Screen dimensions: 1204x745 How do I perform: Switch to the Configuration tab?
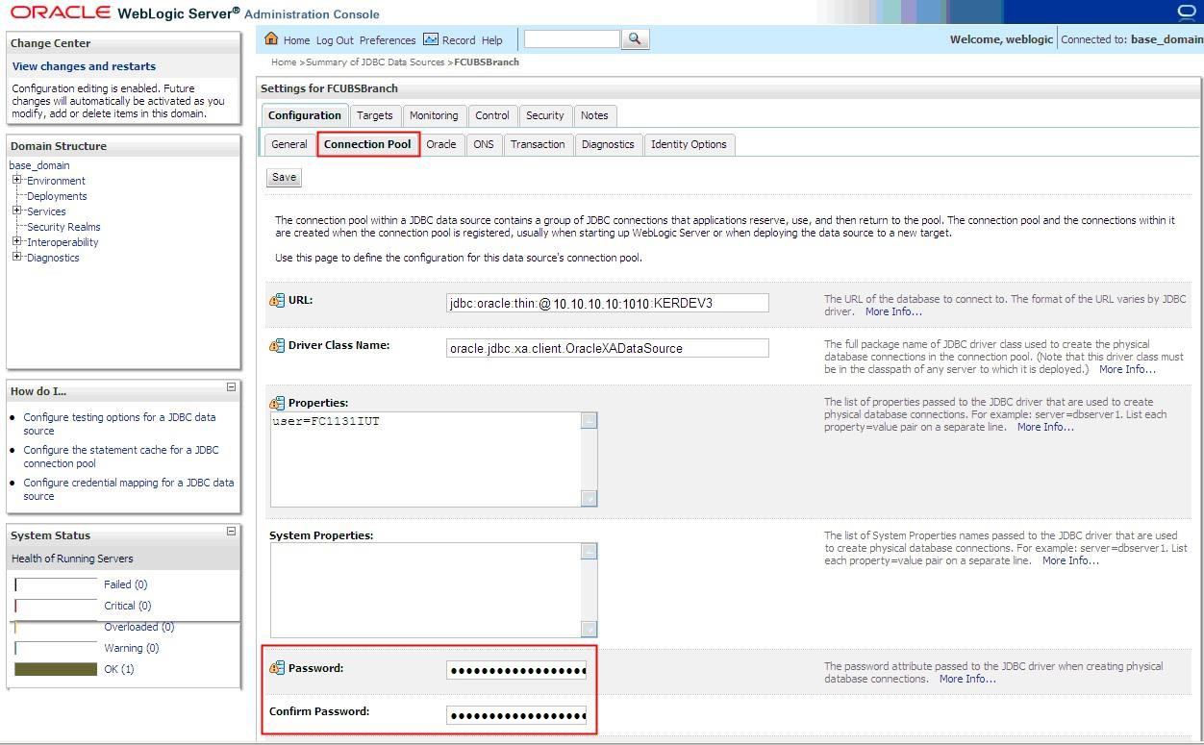[x=305, y=115]
